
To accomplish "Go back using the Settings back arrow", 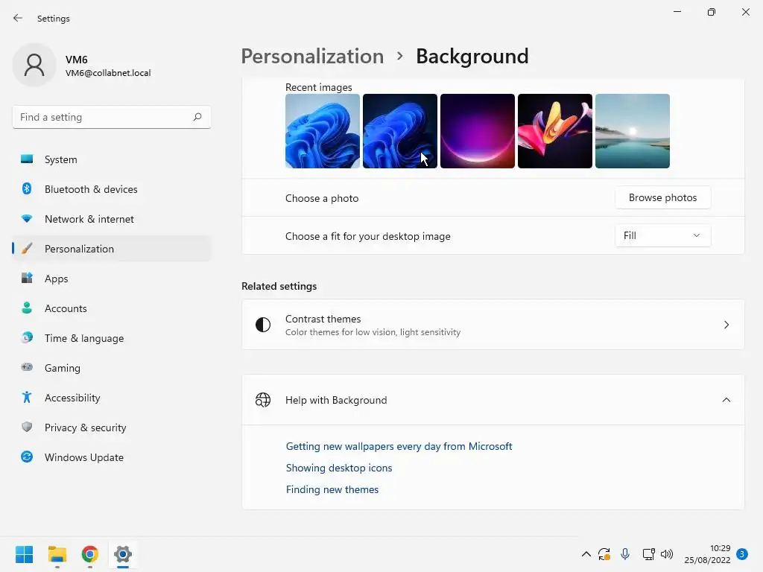I will tap(18, 18).
